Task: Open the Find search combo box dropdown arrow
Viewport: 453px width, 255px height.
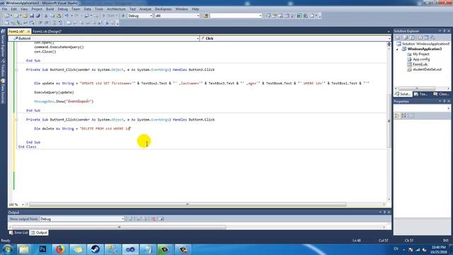Action: coord(260,16)
